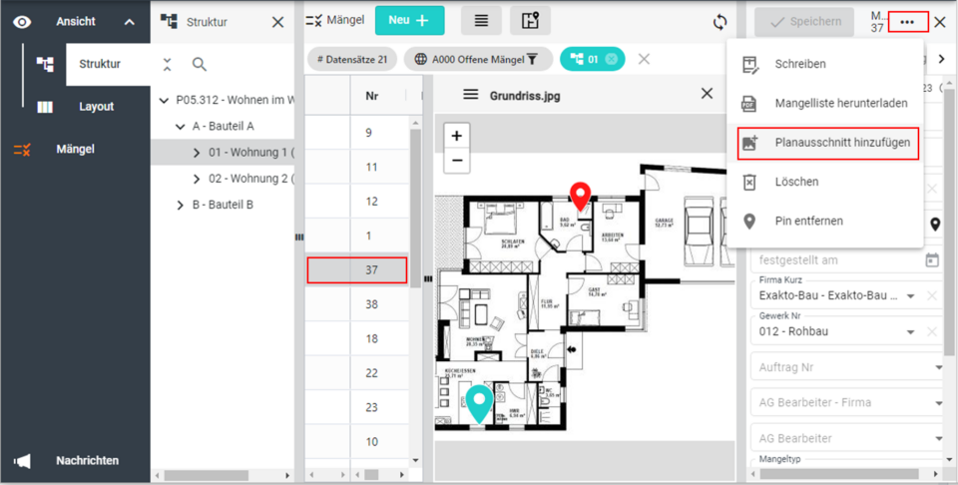Image resolution: width=958 pixels, height=485 pixels.
Task: Remove the 01 structure filter chip
Action: coord(611,60)
